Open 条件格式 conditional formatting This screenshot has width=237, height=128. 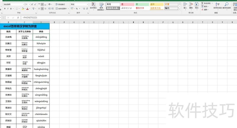point(93,6)
